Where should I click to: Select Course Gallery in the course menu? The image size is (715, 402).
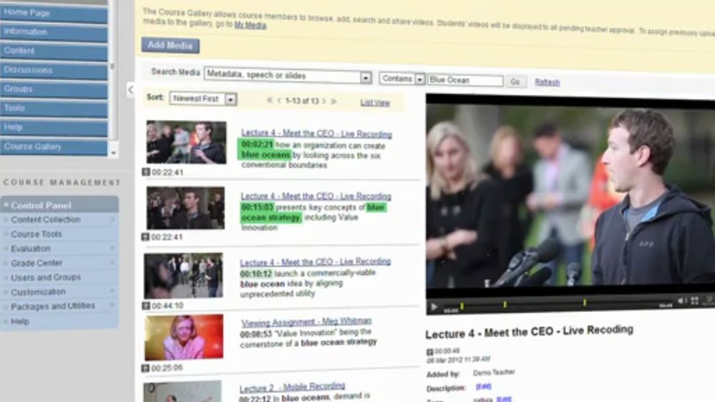click(x=54, y=147)
